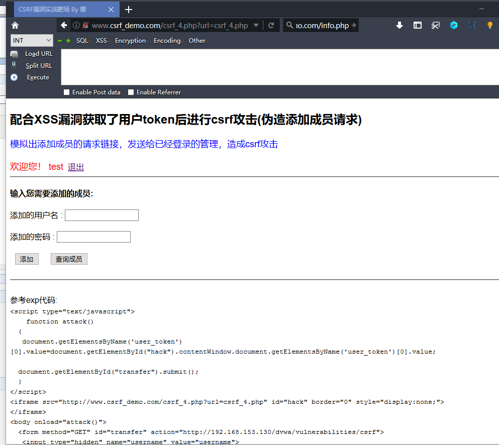This screenshot has height=445, width=499.
Task: Open the downloads arrow icon
Action: (x=400, y=26)
